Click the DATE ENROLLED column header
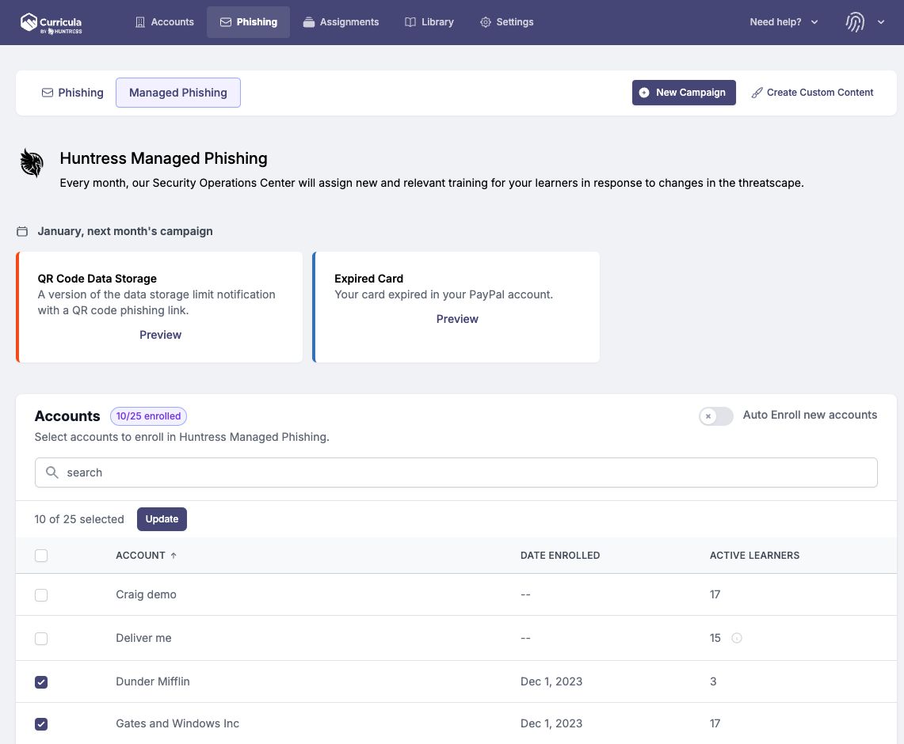The height and width of the screenshot is (744, 904). (560, 556)
